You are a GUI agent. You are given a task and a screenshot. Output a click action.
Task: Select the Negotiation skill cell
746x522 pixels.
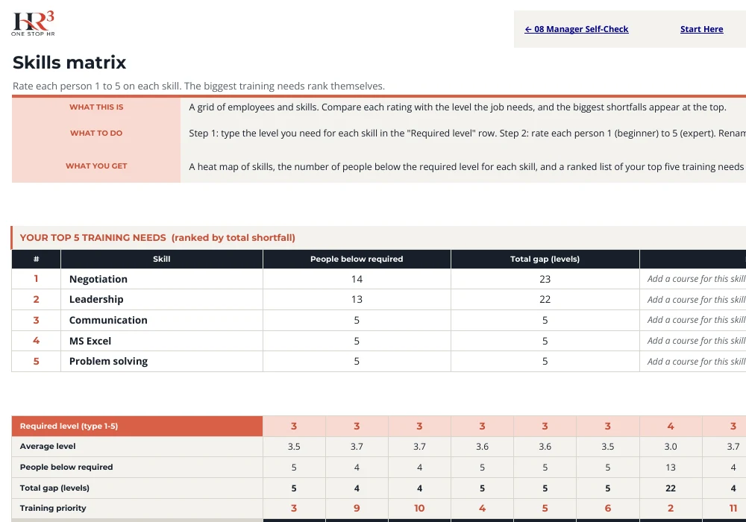pyautogui.click(x=162, y=279)
